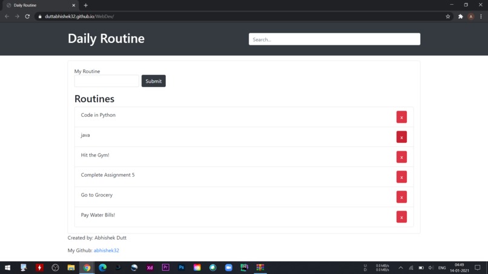Remove Complete Assignment 5 from list
Image resolution: width=488 pixels, height=274 pixels.
tap(401, 177)
